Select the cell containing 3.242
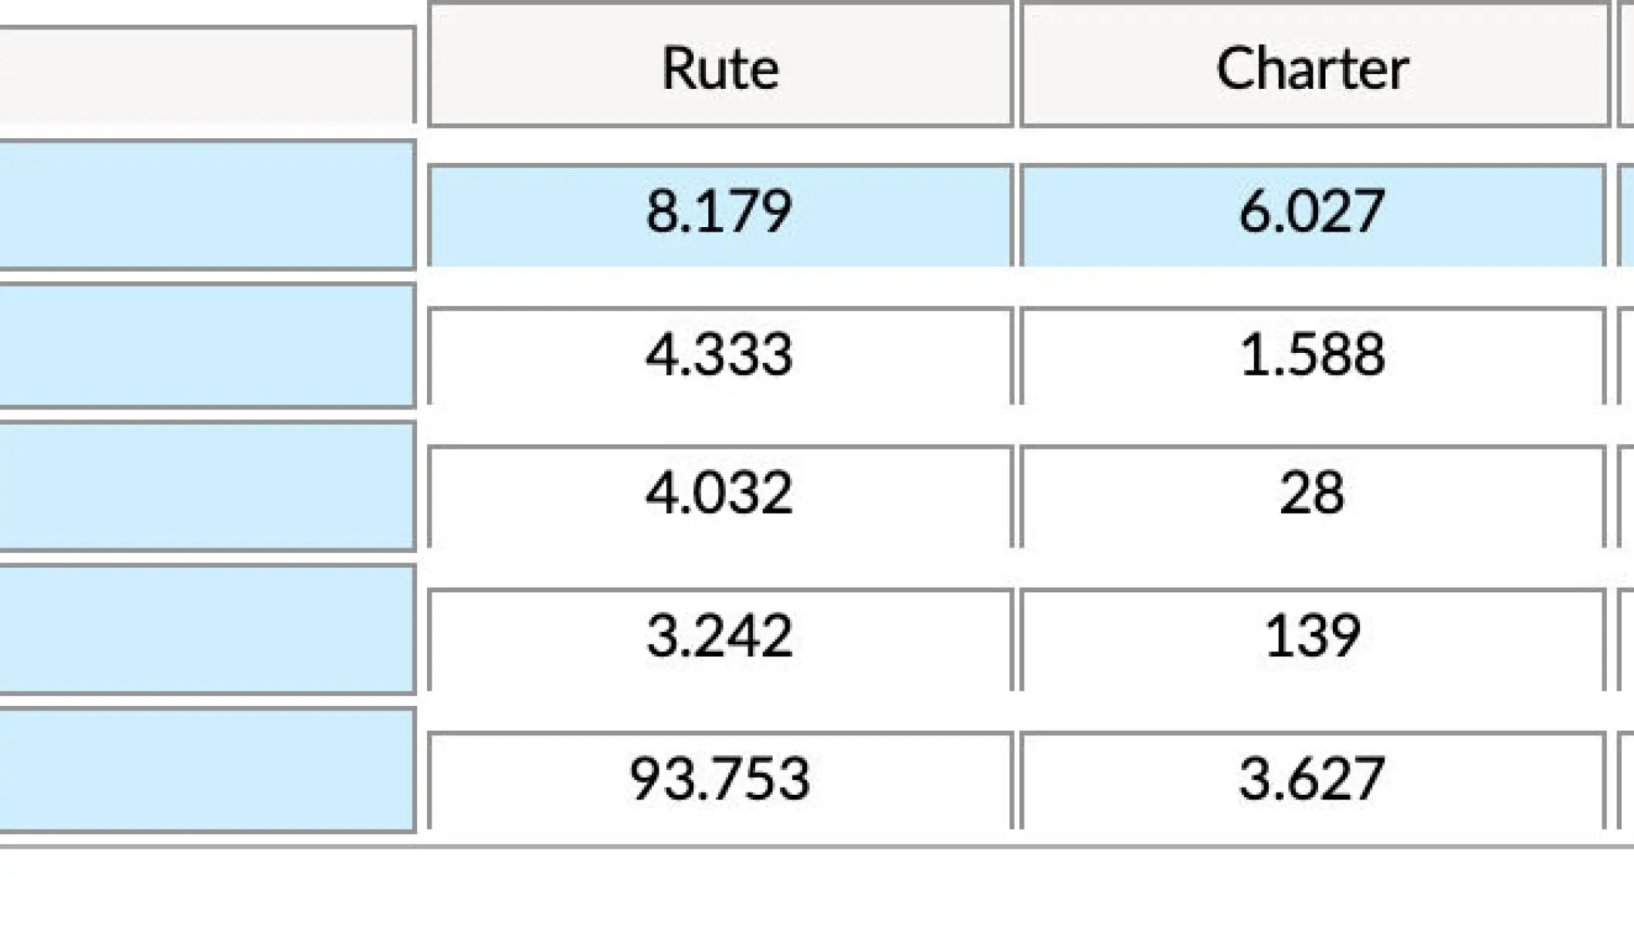Screen dimensions: 1634x933 (x=720, y=637)
